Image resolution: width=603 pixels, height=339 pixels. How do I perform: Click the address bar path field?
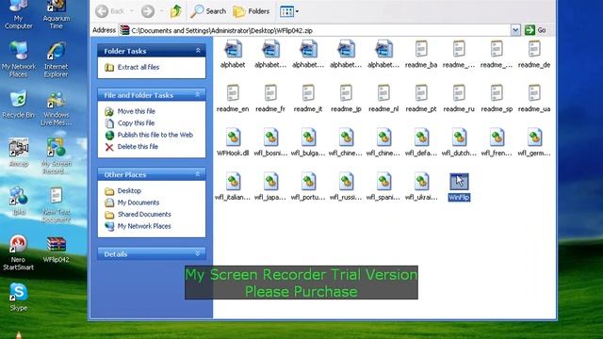click(315, 30)
